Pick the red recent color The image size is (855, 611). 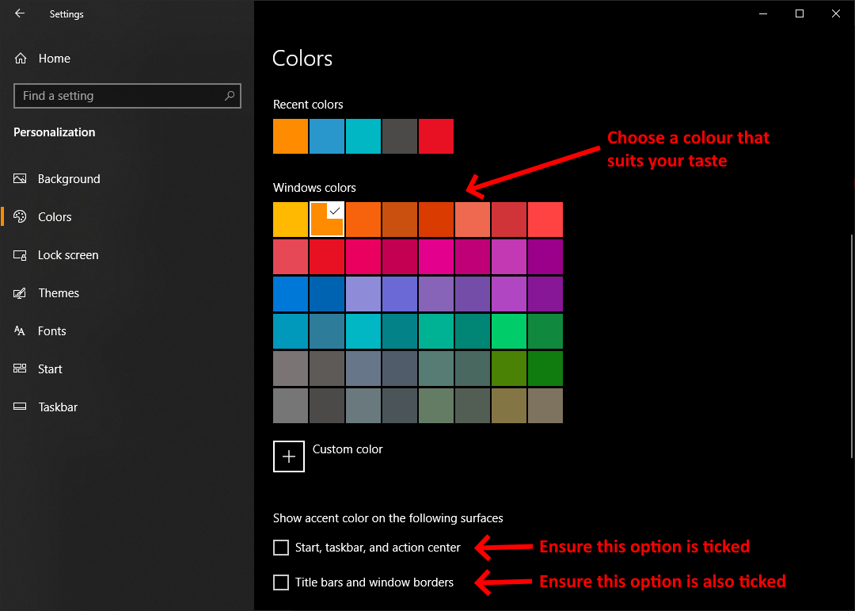click(436, 136)
